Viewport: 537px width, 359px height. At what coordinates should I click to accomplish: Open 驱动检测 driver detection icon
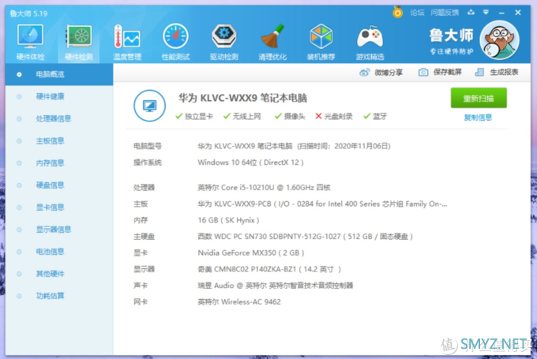tap(224, 42)
